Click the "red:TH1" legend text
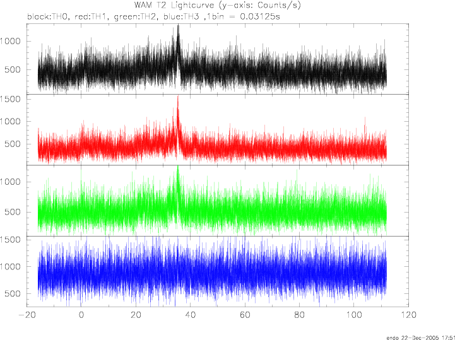This screenshot has width=455, height=340. 92,16
